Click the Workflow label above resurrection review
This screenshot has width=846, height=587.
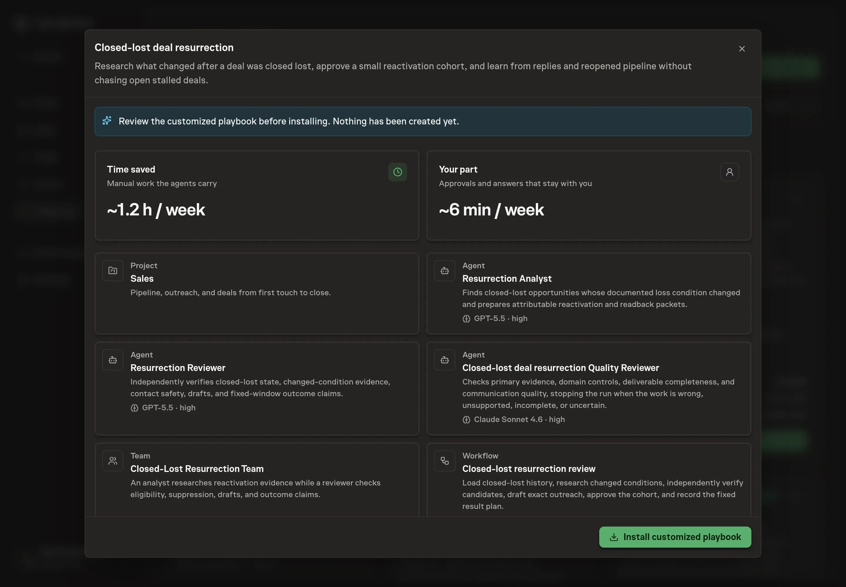pos(480,455)
